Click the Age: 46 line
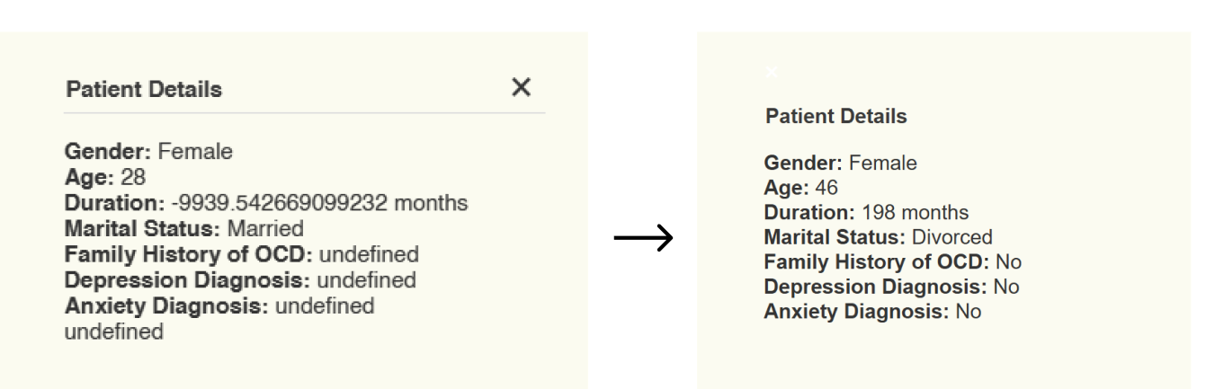This screenshot has height=389, width=1206. pos(800,188)
